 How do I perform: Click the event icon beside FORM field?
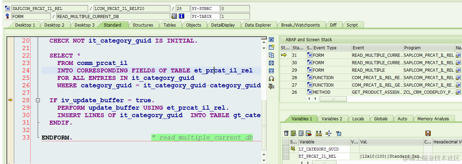[x=7, y=16]
